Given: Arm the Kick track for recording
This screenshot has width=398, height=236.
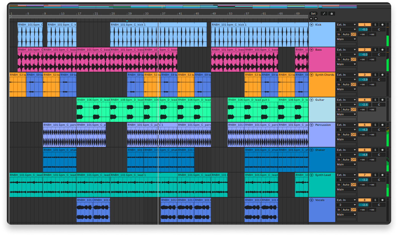Looking at the screenshot, I should 382,25.
